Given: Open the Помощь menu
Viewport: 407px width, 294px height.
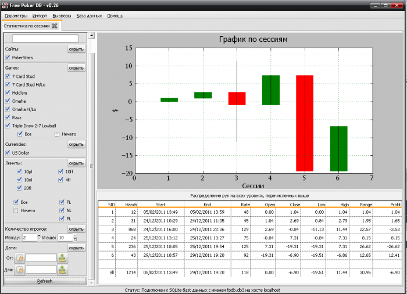Looking at the screenshot, I should [115, 16].
